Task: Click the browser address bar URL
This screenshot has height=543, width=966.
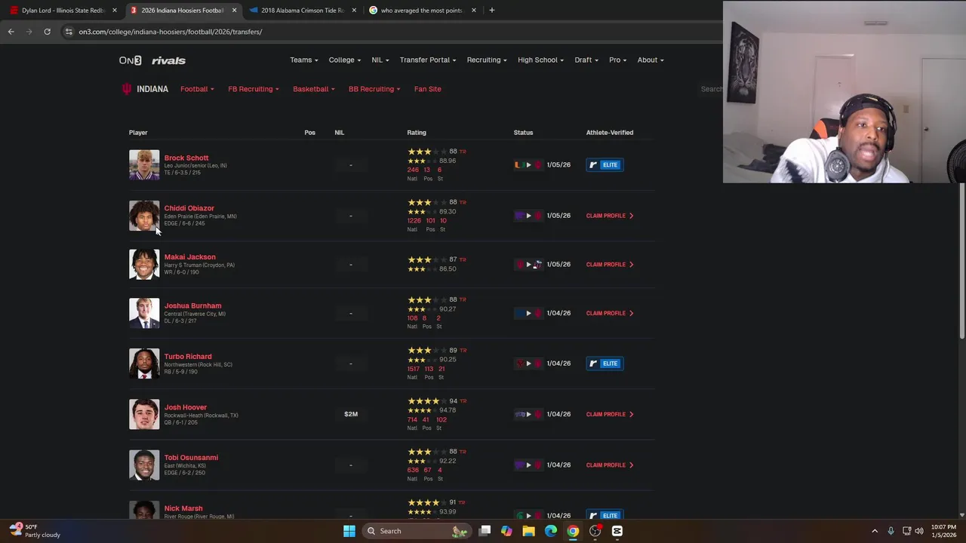Action: [x=171, y=32]
